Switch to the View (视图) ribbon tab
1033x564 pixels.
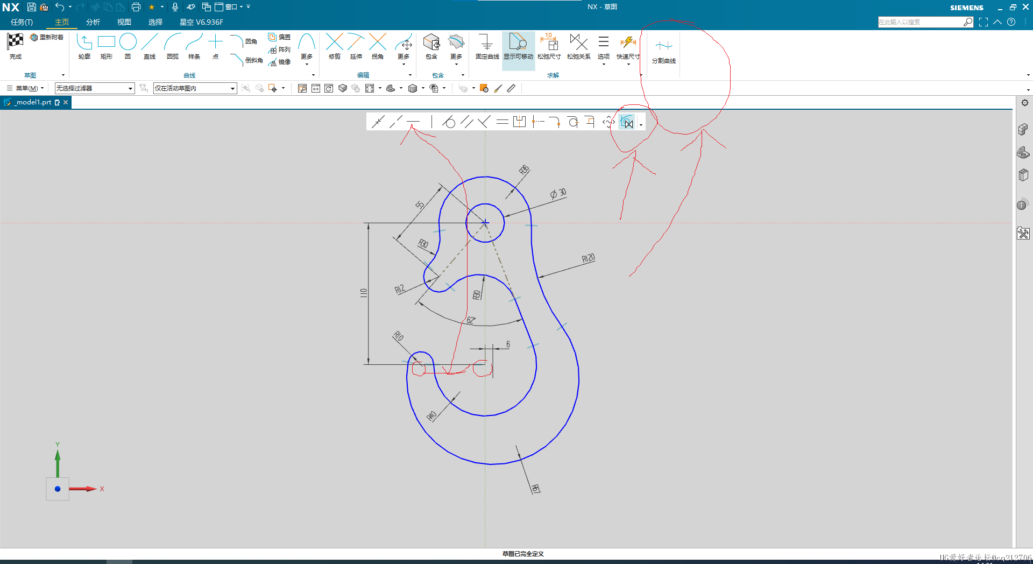click(124, 22)
